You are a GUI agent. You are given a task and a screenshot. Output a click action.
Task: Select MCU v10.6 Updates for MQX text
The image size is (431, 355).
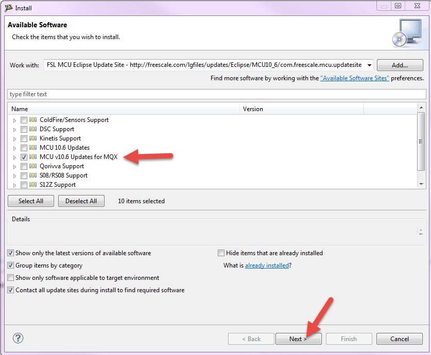click(79, 157)
